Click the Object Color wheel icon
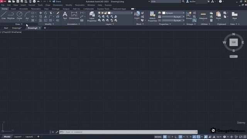 coord(159,13)
